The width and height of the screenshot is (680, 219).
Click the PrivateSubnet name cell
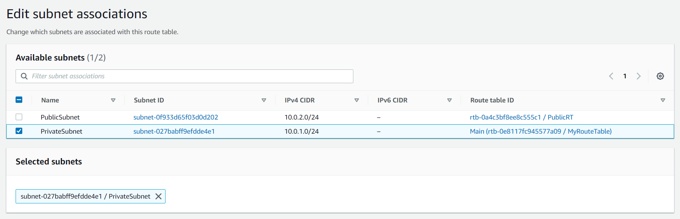(x=61, y=131)
